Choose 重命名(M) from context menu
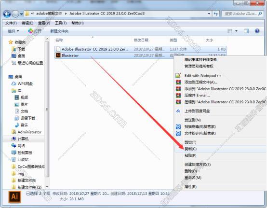The image size is (267, 208). (x=193, y=178)
